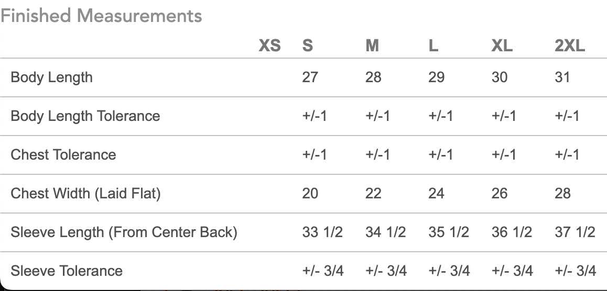607x291 pixels.
Task: Click the Chest Width (Laid Flat) label
Action: pos(85,193)
